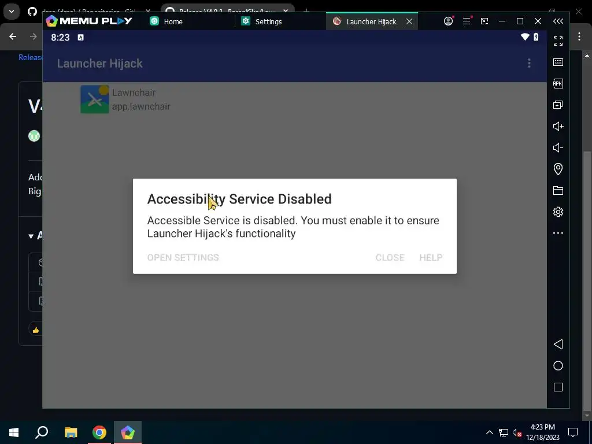Open Windows notification center
Image resolution: width=592 pixels, height=444 pixels.
pyautogui.click(x=573, y=432)
